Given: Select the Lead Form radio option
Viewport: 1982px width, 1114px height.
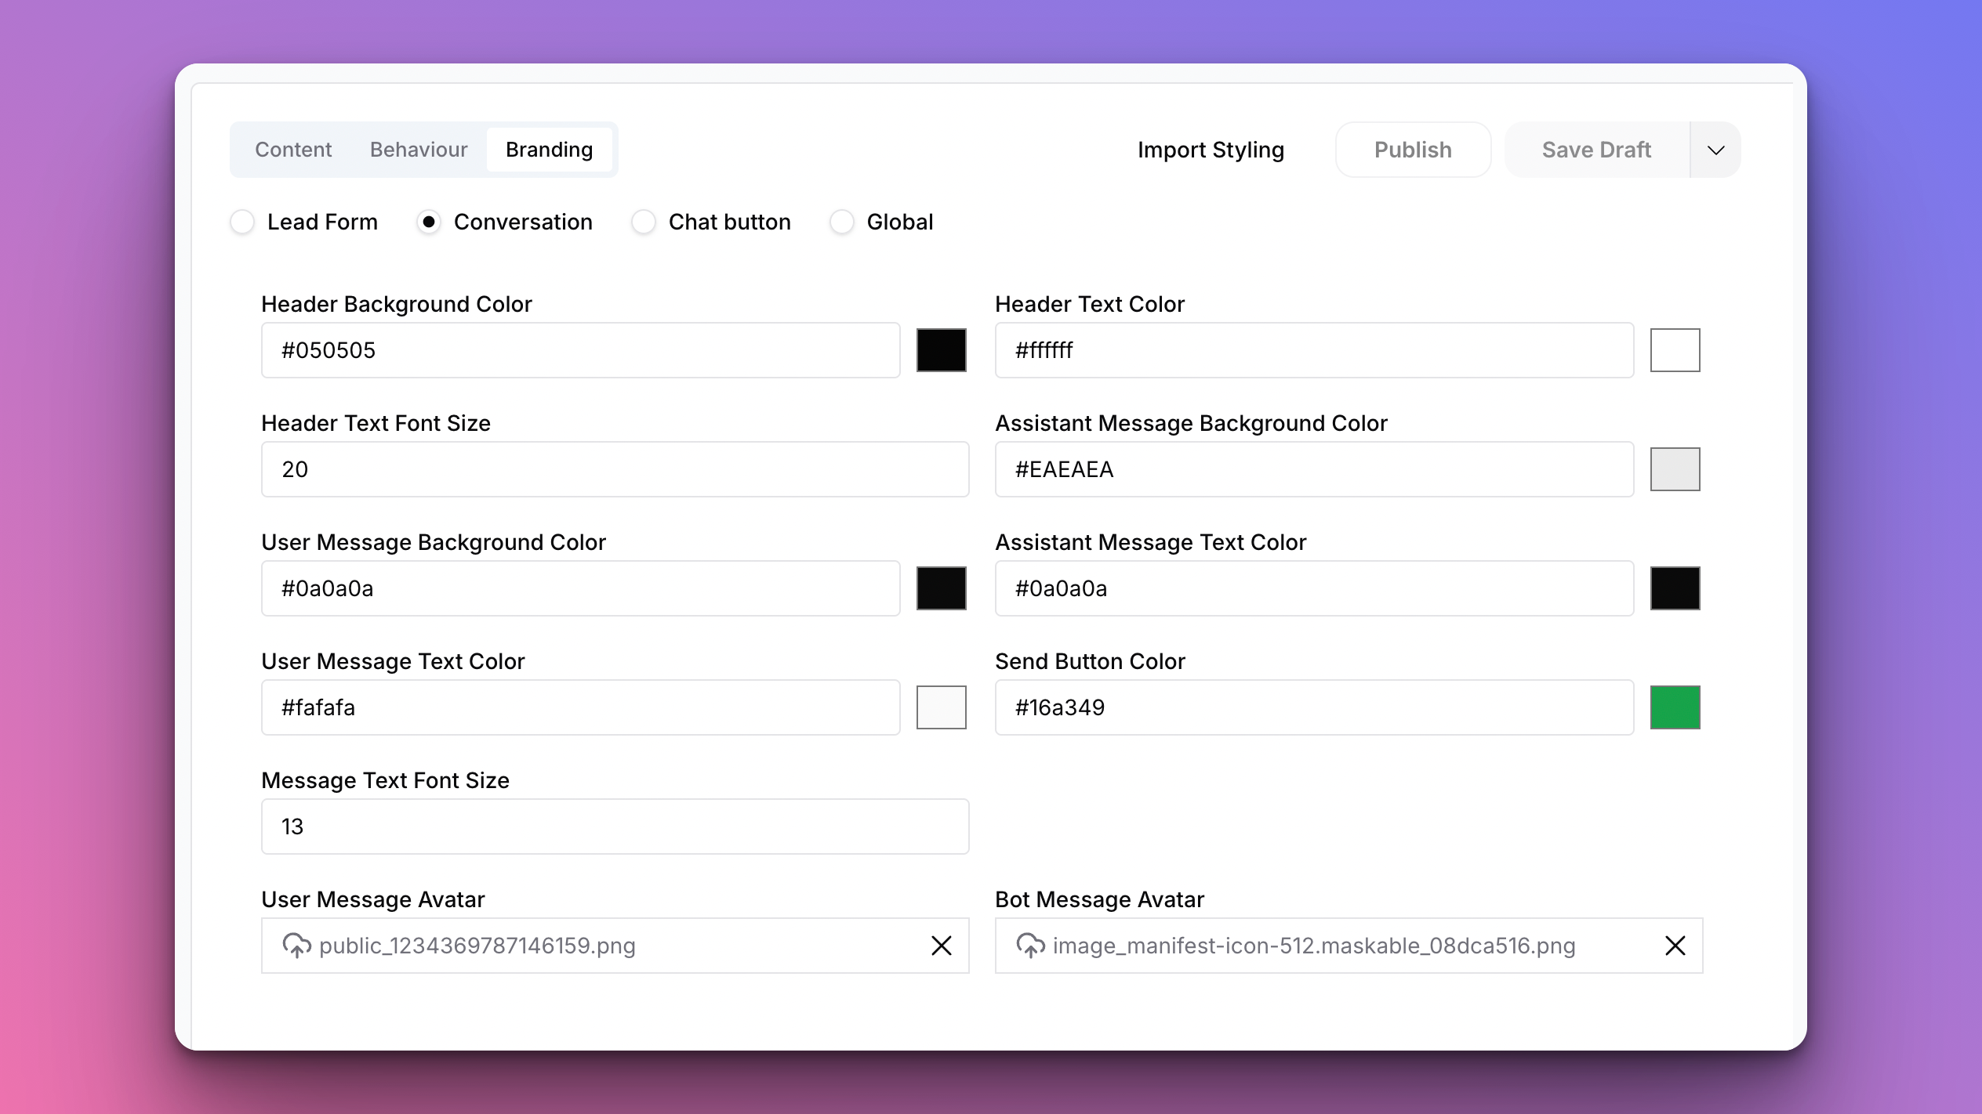Looking at the screenshot, I should tap(243, 222).
